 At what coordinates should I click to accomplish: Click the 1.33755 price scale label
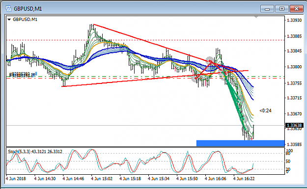(294, 83)
